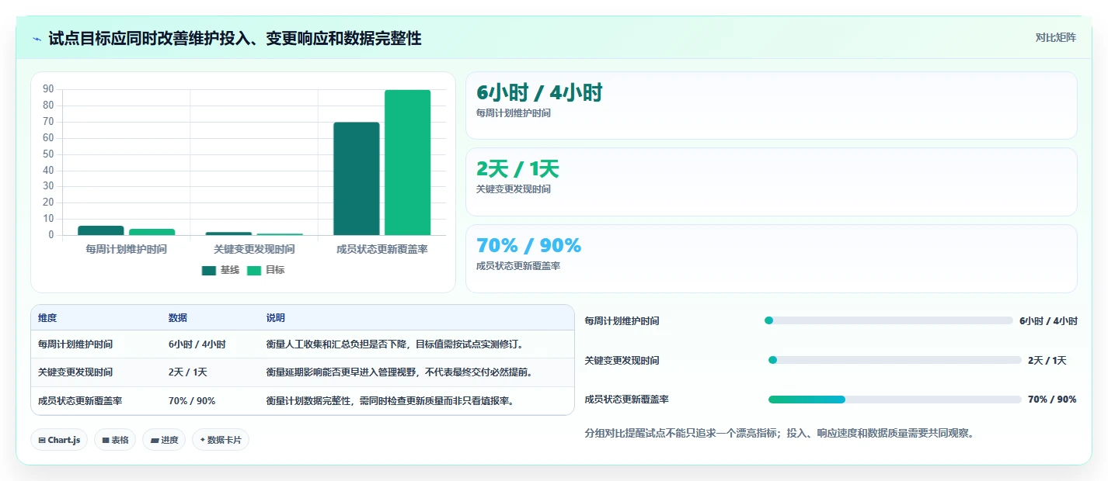The width and height of the screenshot is (1108, 481).
Task: Click the 2天 / 1天 data card
Action: coord(771,182)
